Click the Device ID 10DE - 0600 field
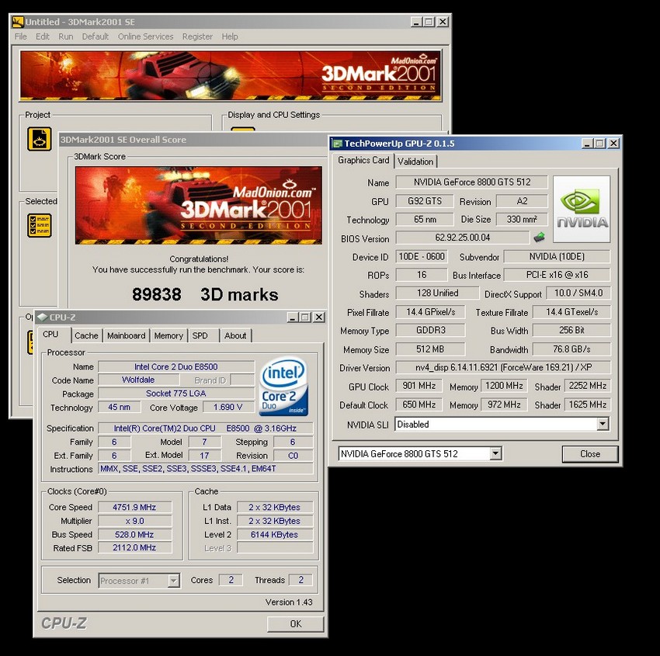This screenshot has width=660, height=656. pos(422,257)
